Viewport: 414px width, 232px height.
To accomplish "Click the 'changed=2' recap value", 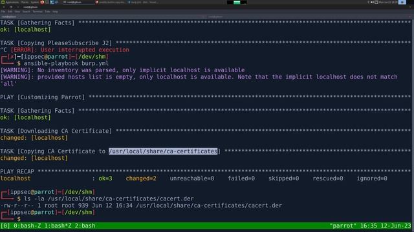I will [x=141, y=179].
